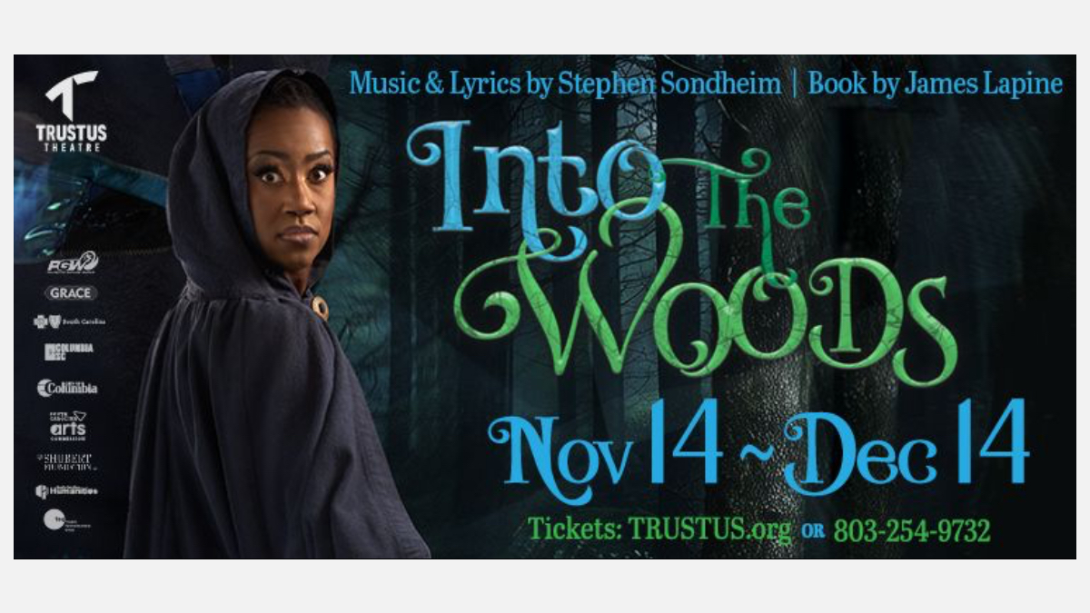Click the FGW sponsor logo
Viewport: 1090px width, 613px height.
(73, 264)
